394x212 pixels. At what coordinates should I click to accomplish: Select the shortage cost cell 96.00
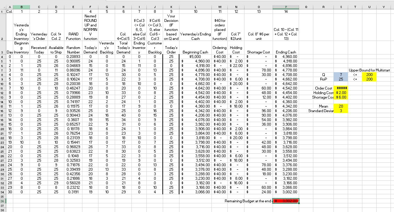259,111
